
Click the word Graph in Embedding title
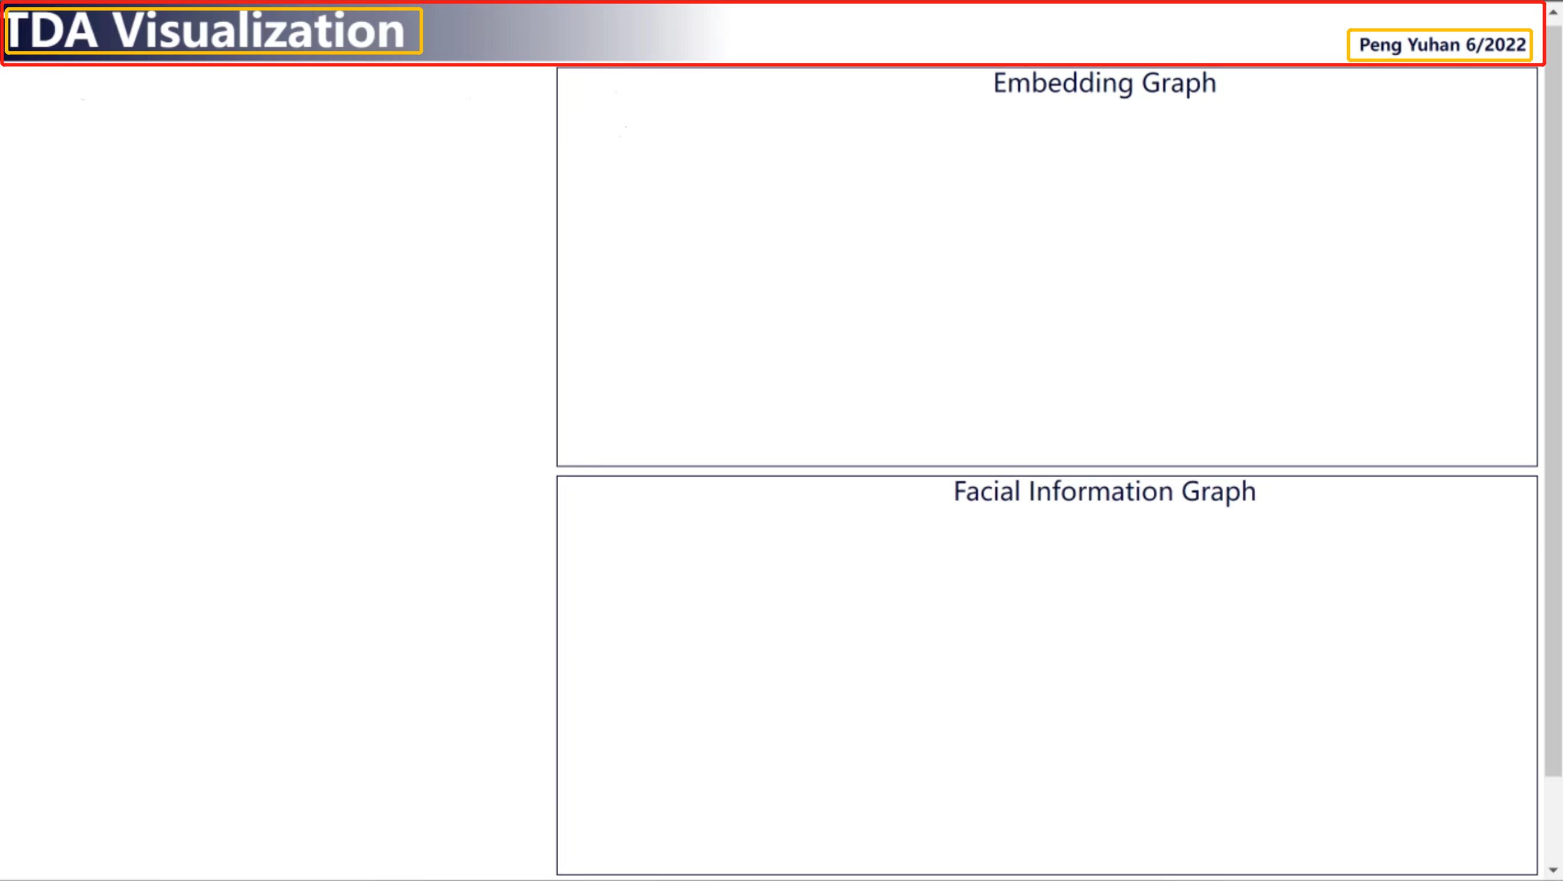[1179, 83]
